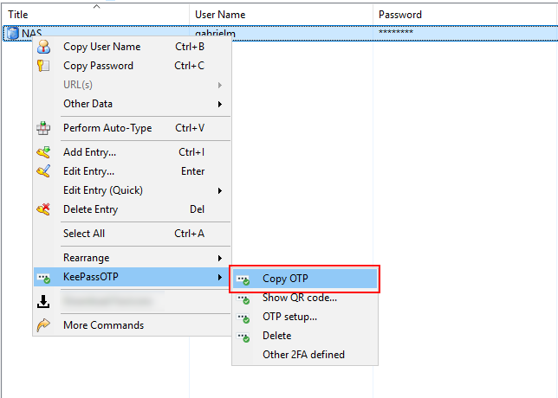Click the NAS entry icon
This screenshot has height=398, width=558.
click(x=12, y=34)
